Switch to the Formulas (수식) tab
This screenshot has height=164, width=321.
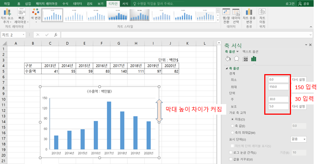[65, 4]
